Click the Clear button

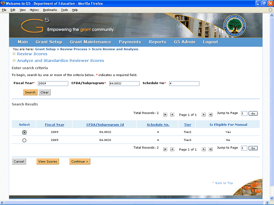[45, 92]
